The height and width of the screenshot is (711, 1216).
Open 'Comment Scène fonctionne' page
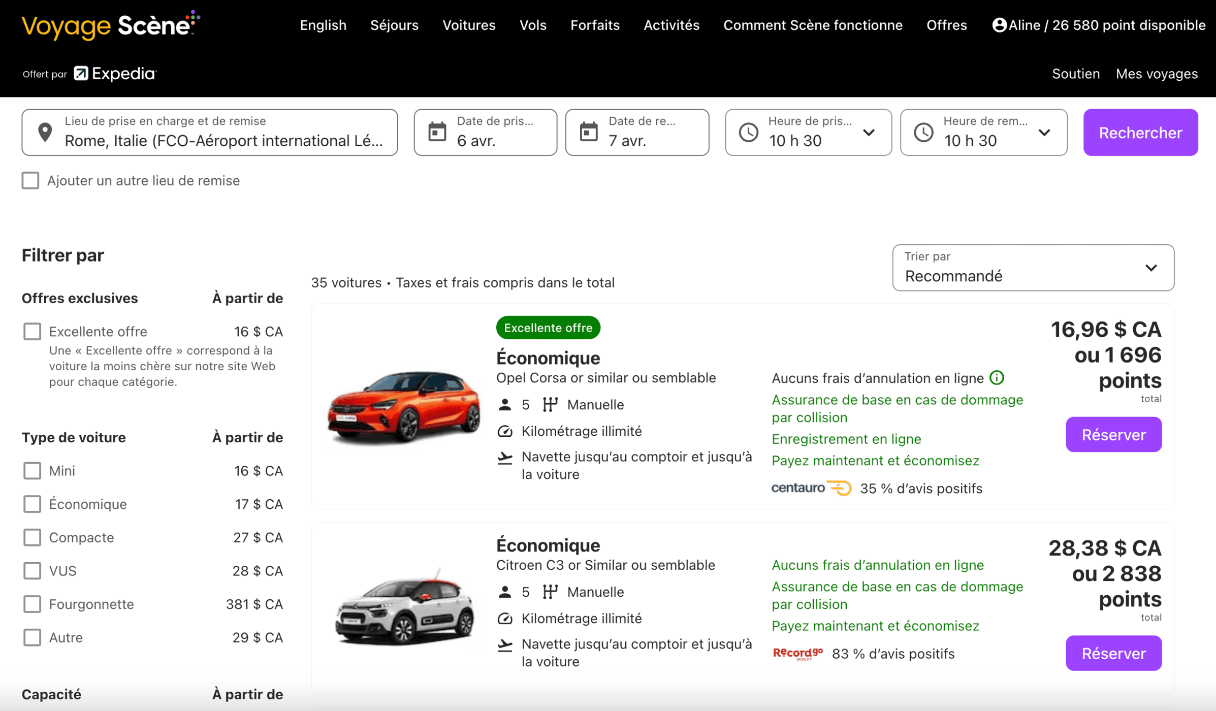813,25
